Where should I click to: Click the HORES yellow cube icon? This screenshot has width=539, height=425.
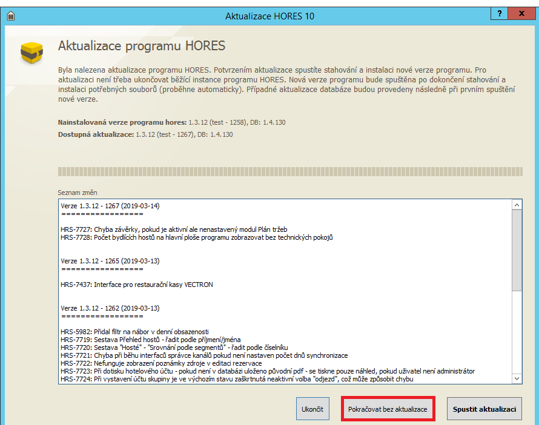tap(31, 53)
